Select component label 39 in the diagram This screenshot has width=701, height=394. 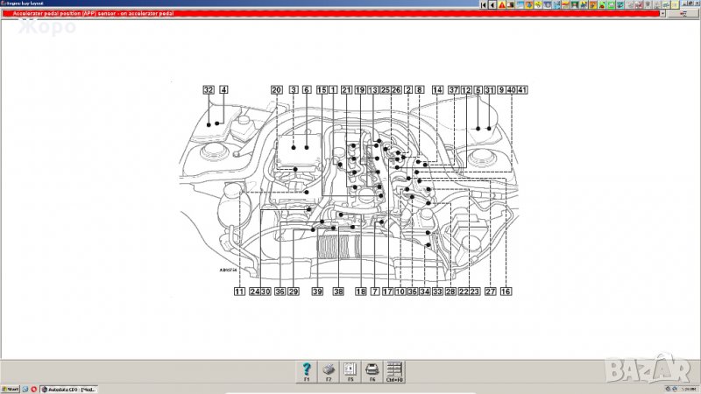[317, 291]
